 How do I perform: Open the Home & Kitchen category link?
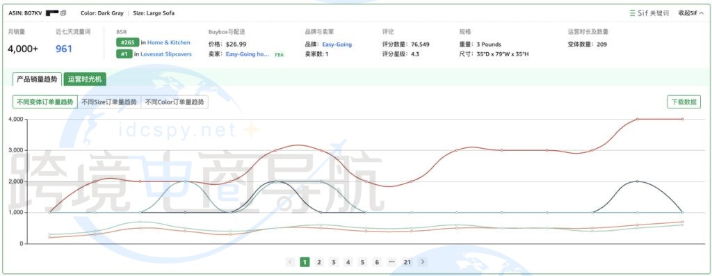(x=168, y=42)
